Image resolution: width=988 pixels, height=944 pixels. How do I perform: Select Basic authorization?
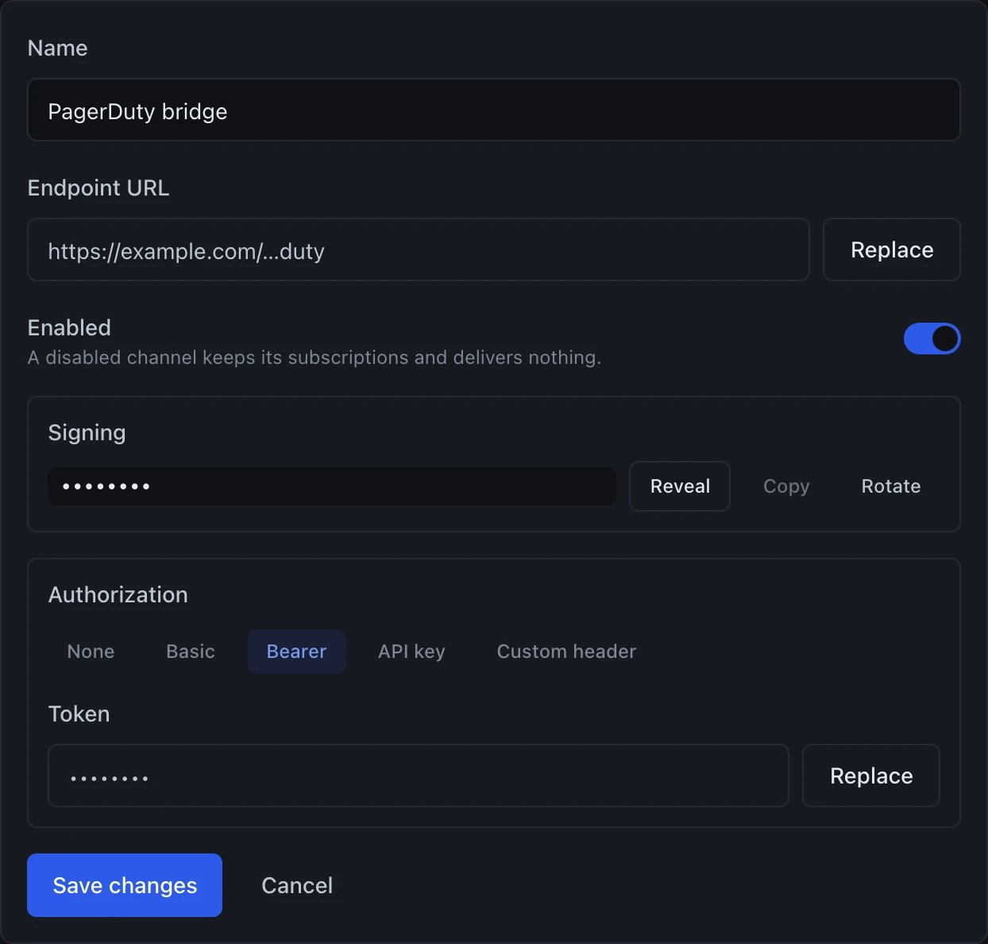click(190, 651)
